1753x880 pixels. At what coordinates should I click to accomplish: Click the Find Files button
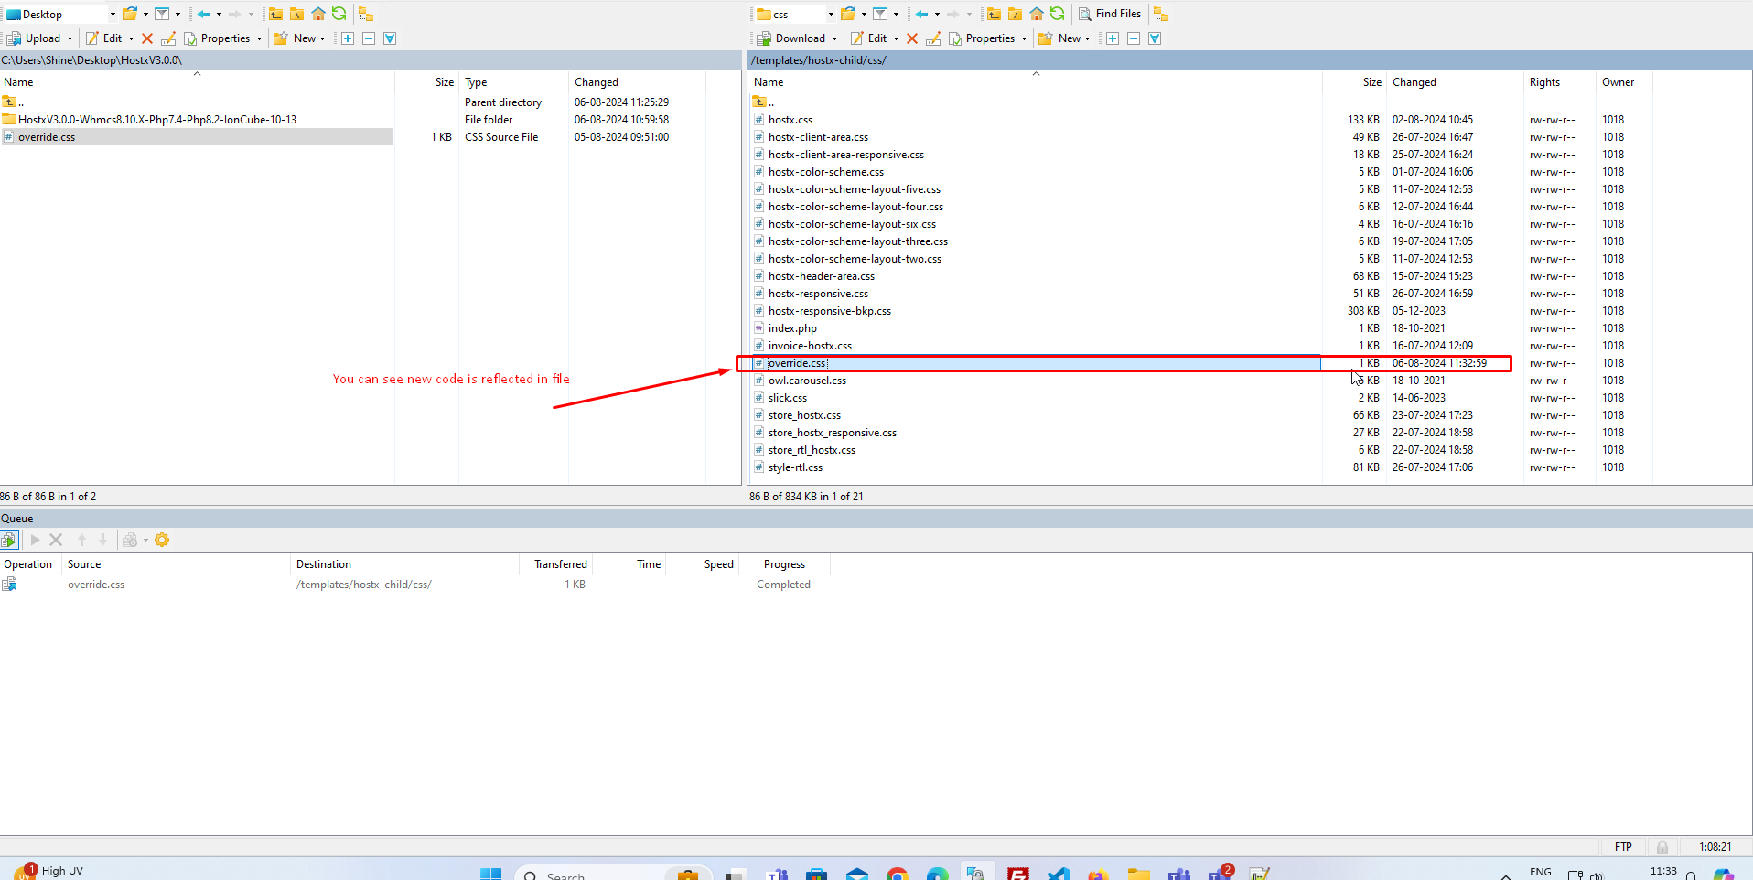(1110, 14)
